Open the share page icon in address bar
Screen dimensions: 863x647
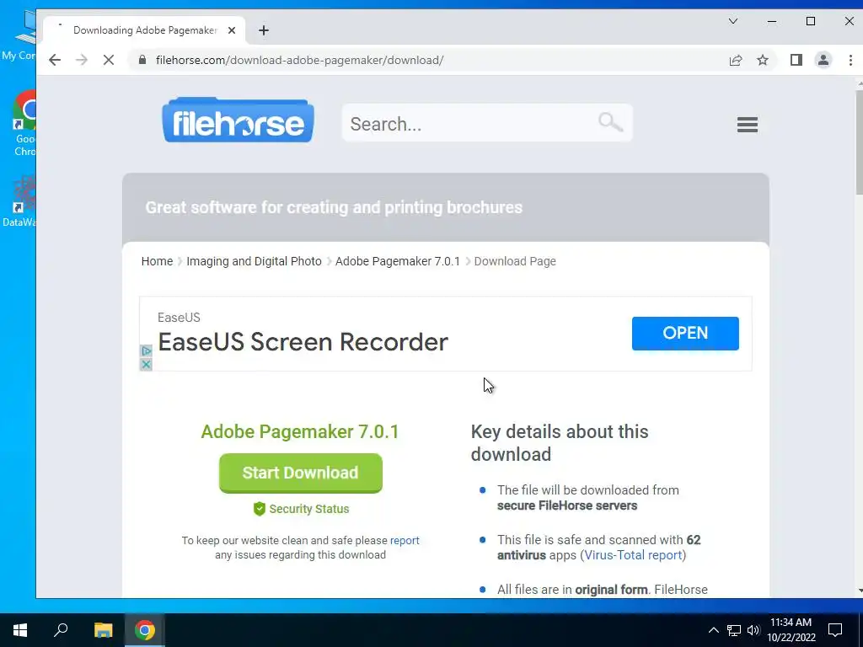point(735,60)
